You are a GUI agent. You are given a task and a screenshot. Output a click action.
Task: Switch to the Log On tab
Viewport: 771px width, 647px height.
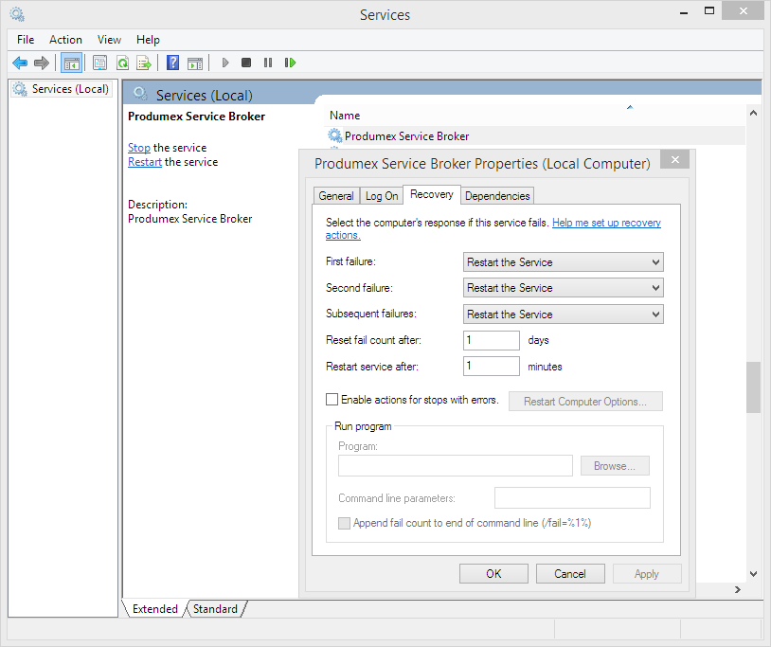[381, 195]
